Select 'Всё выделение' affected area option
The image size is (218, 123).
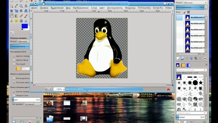(14, 78)
